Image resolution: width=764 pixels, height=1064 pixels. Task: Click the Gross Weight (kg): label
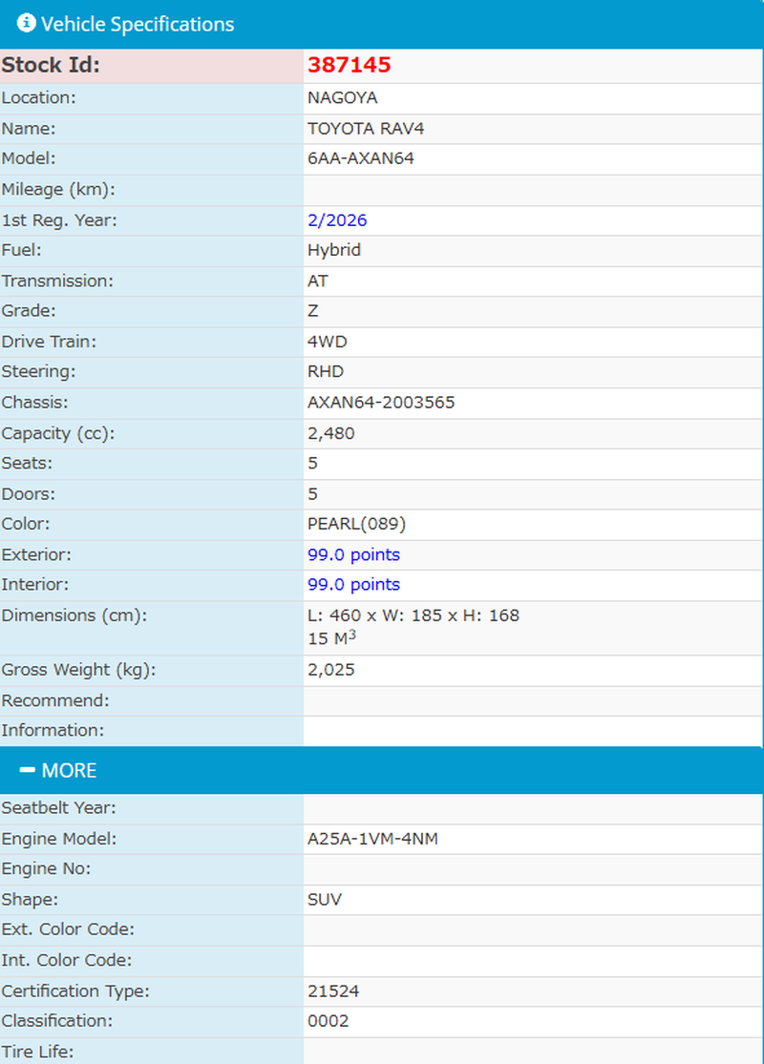78,670
